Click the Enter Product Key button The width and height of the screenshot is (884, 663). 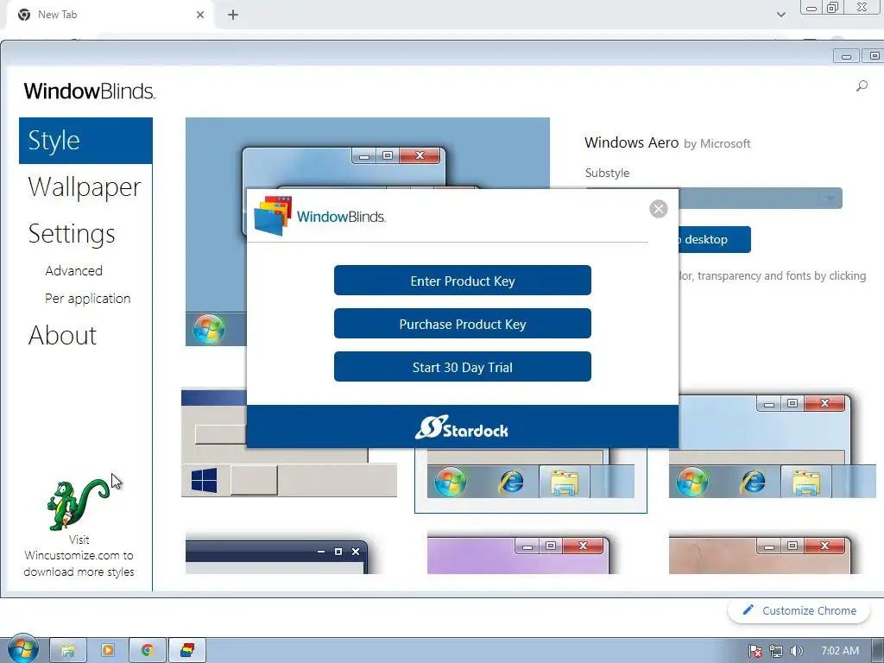click(x=463, y=281)
